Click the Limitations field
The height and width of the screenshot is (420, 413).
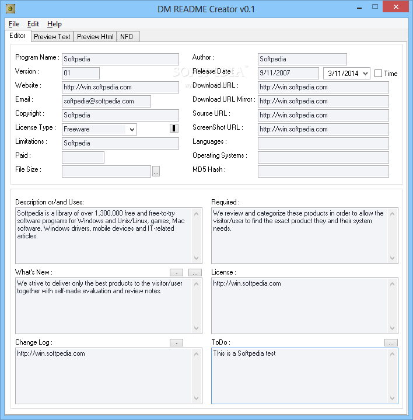coord(120,143)
